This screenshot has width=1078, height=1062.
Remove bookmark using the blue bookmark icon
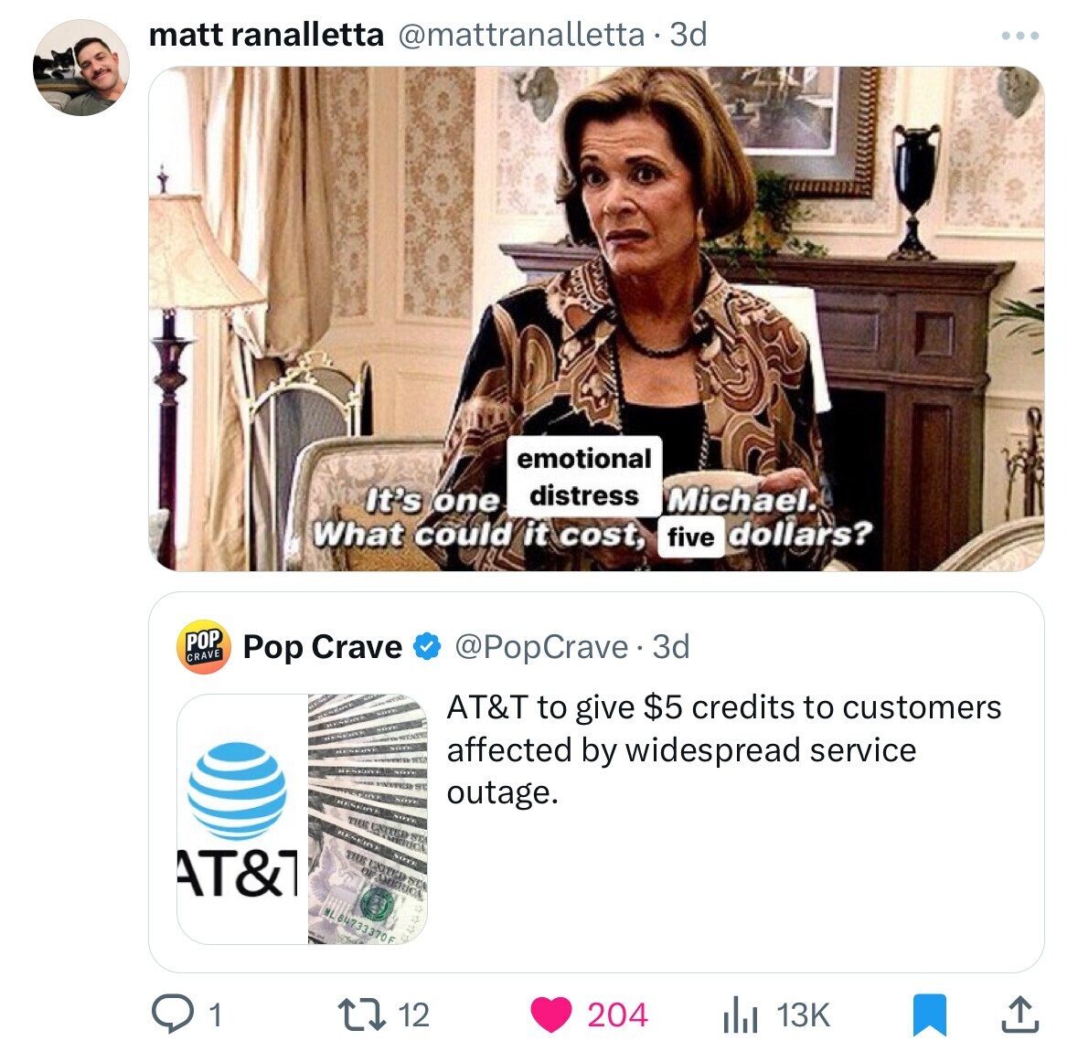pyautogui.click(x=930, y=1015)
